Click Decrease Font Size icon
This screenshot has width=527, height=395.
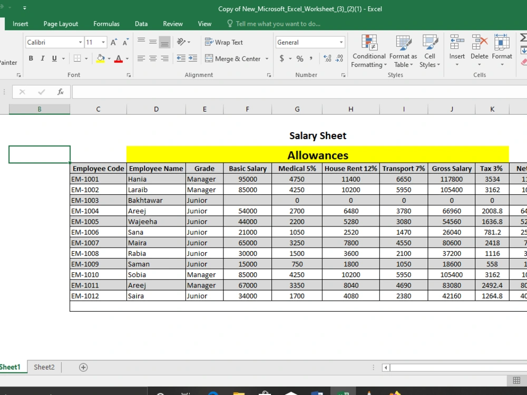pos(125,42)
